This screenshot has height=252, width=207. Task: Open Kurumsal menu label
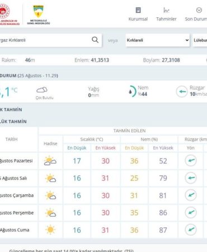[138, 19]
